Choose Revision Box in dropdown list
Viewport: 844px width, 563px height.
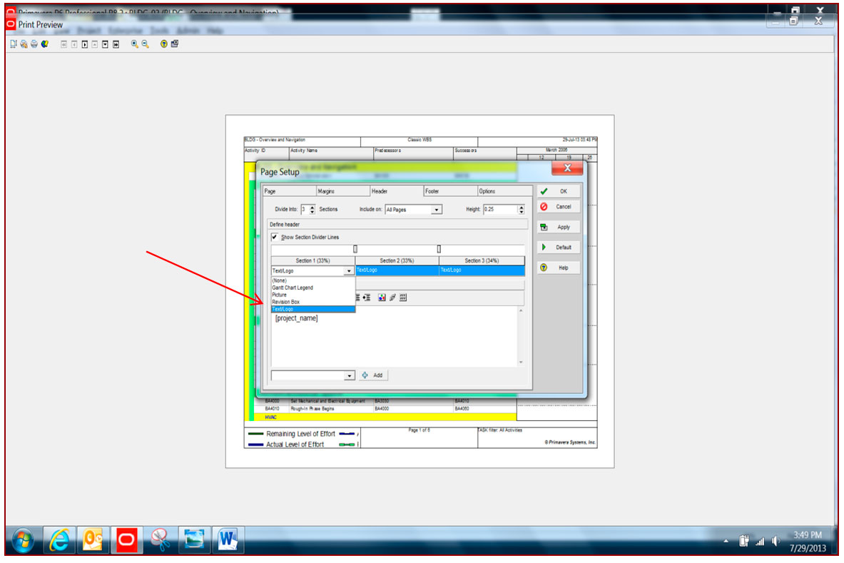coord(312,301)
